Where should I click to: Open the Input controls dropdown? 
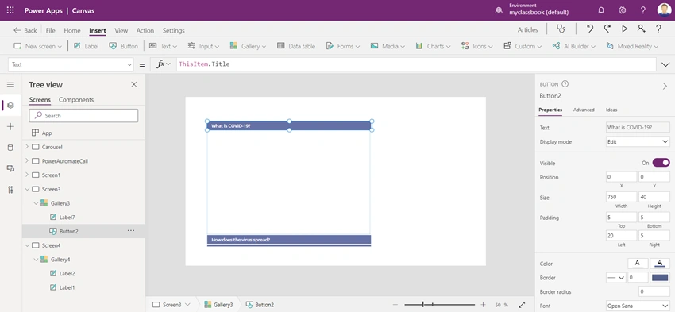(x=203, y=46)
